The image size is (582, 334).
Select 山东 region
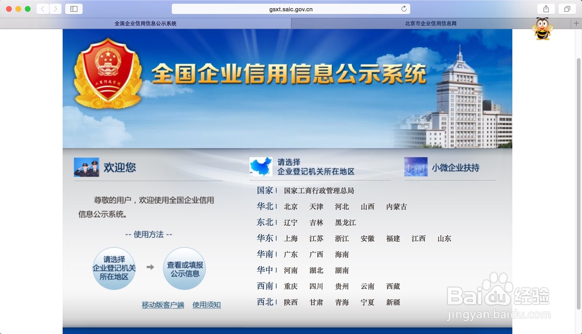coord(444,239)
